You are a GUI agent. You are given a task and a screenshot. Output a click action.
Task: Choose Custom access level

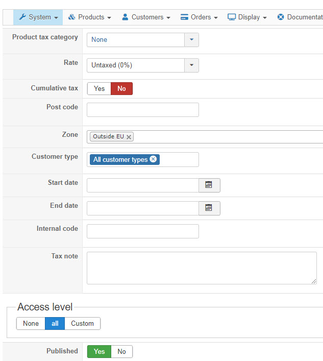click(82, 323)
